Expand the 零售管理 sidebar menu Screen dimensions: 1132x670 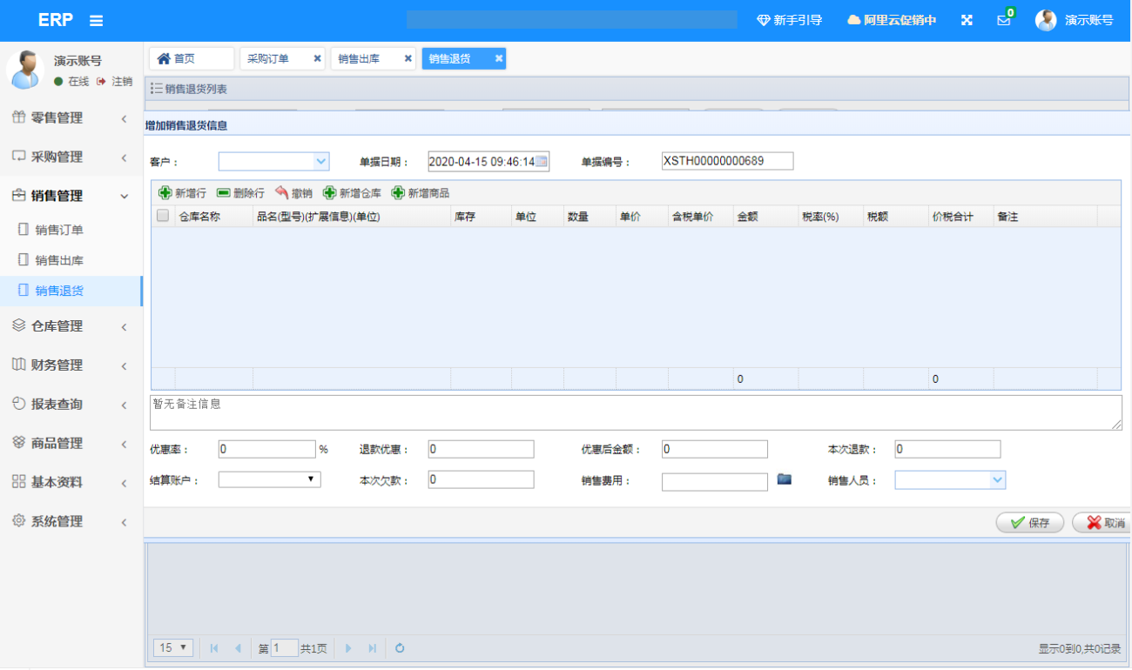click(x=71, y=117)
